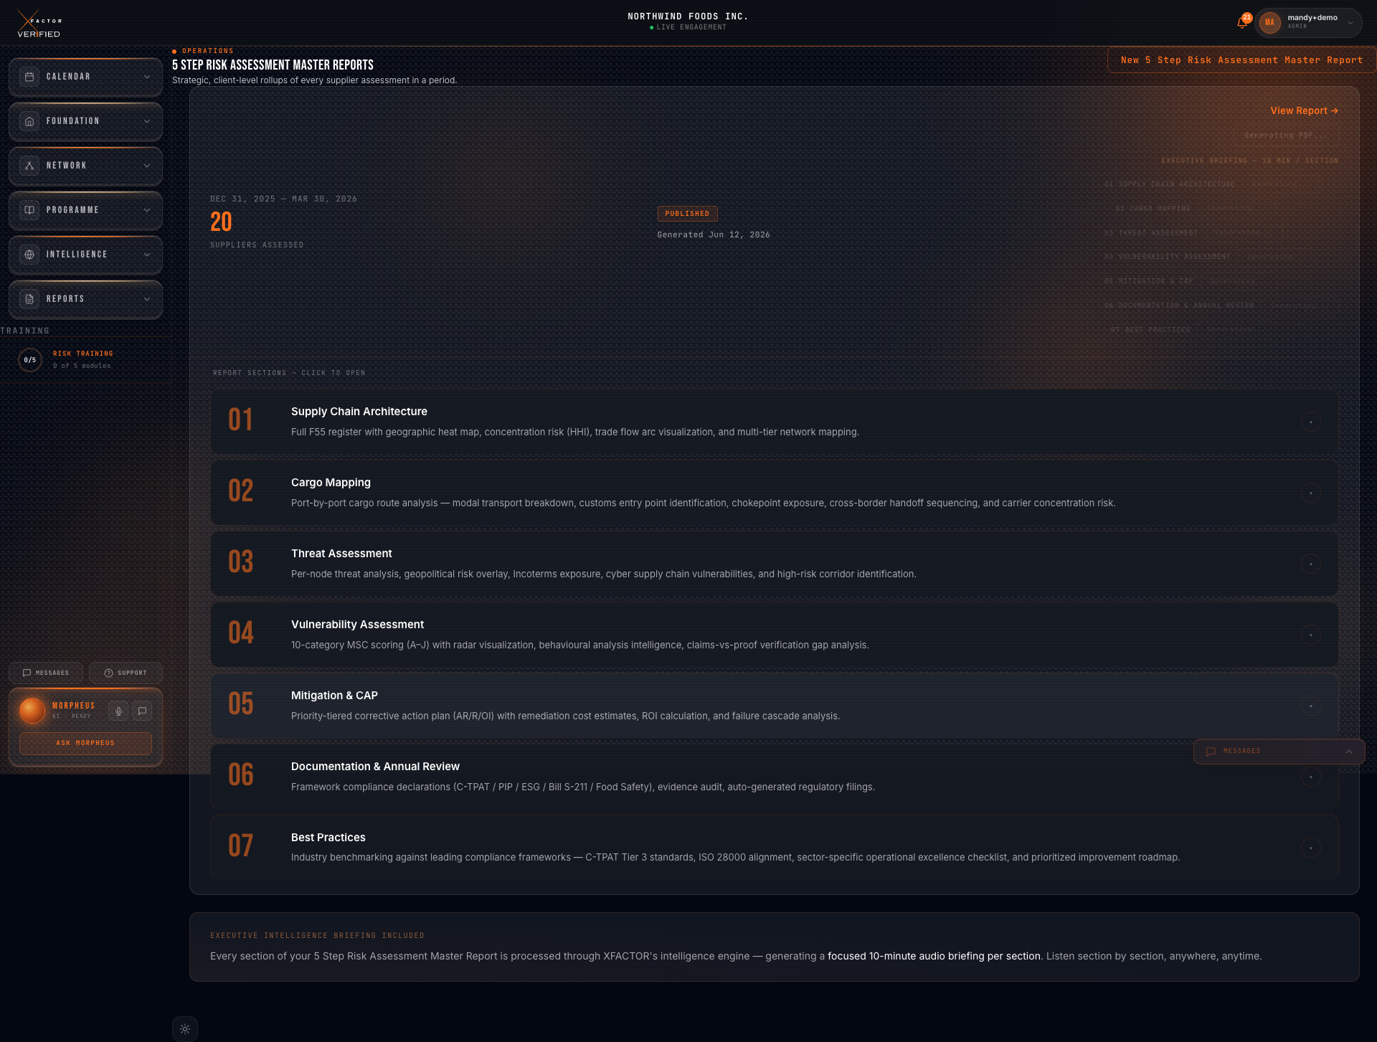1377x1042 pixels.
Task: Click the XFactor Verified logo
Action: (x=39, y=24)
